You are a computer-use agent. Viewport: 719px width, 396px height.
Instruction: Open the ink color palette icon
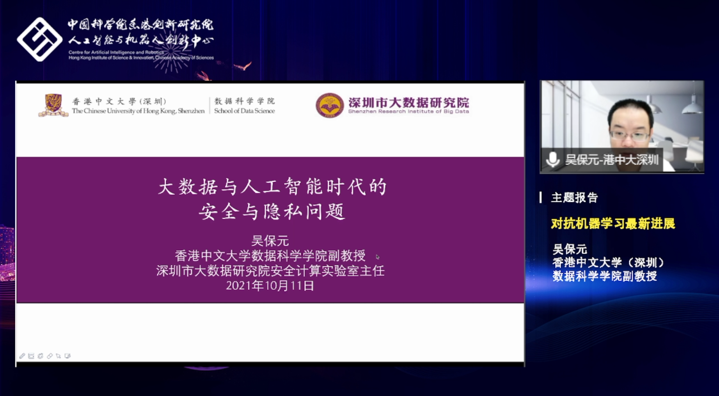[40, 356]
